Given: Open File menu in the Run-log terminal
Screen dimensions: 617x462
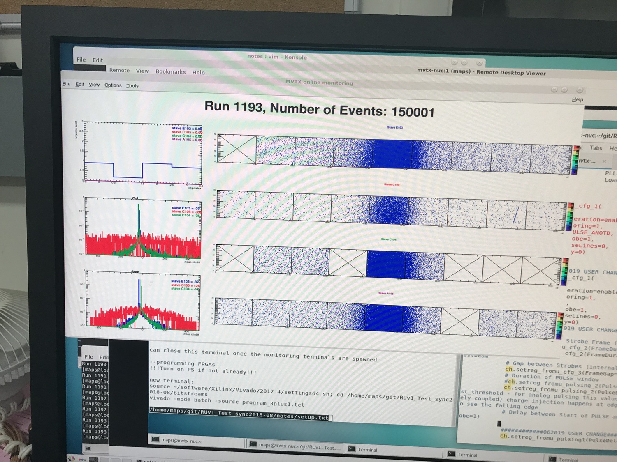Looking at the screenshot, I should [x=89, y=356].
